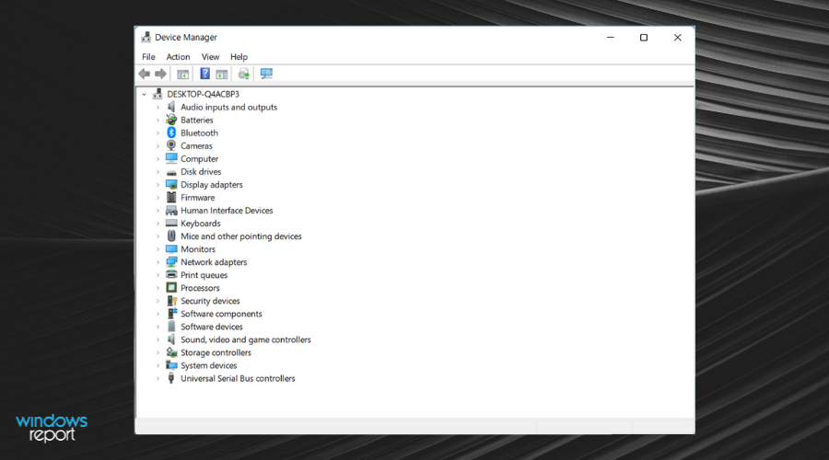Viewport: 829px width, 460px height.
Task: Select the Firmware label
Action: 198,198
